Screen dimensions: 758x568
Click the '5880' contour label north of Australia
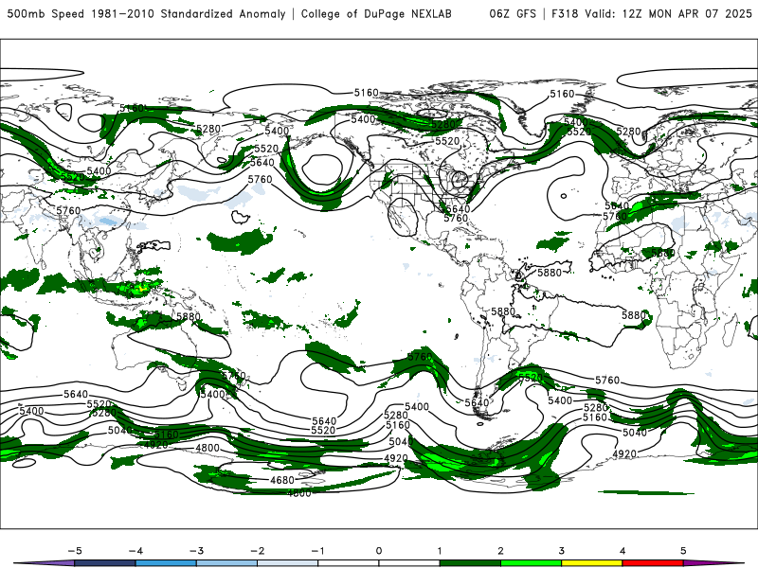[x=188, y=317]
